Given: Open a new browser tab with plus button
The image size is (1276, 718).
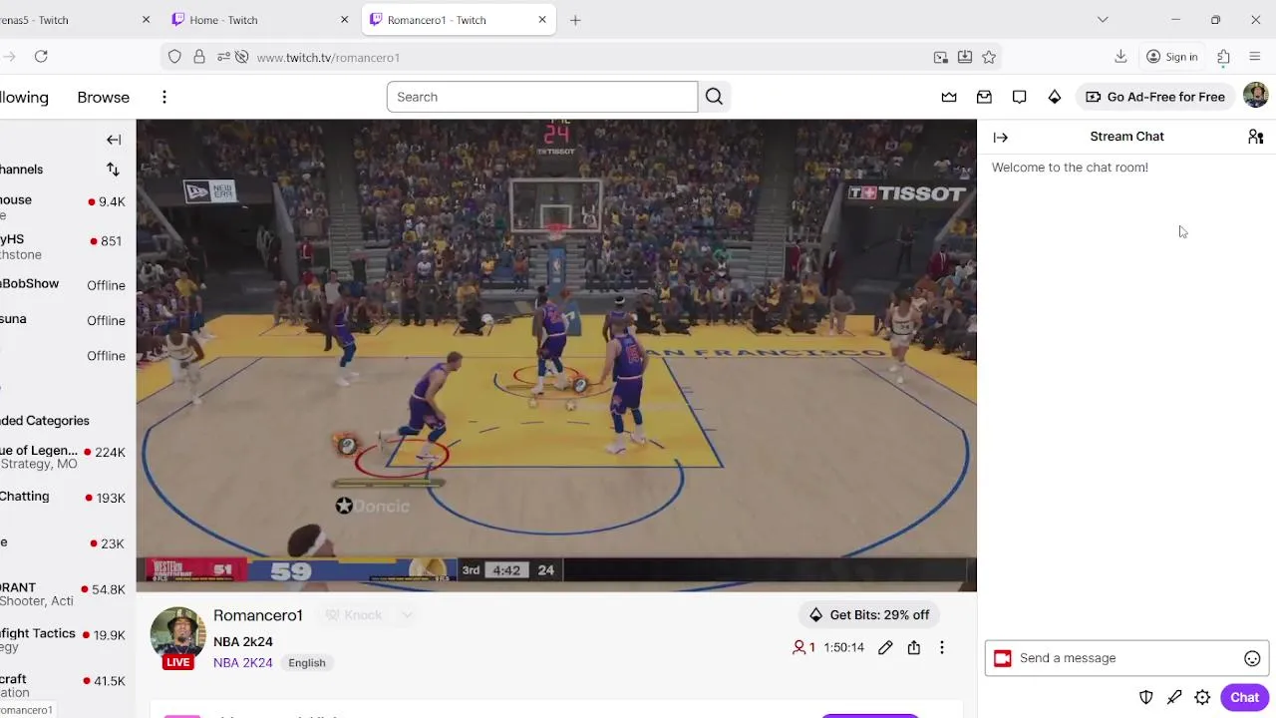Looking at the screenshot, I should (x=575, y=20).
